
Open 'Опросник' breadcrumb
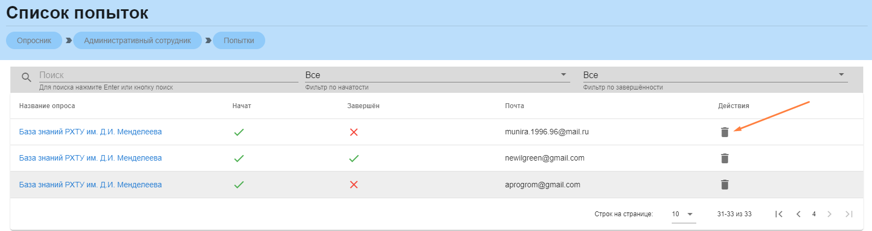click(34, 40)
